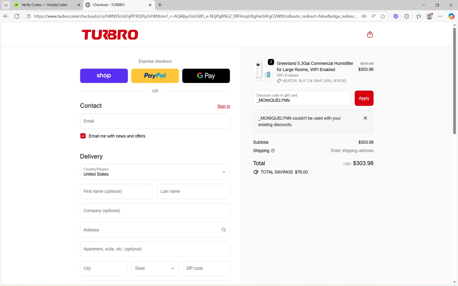Click the browser address bar URL
The image size is (458, 286).
(x=195, y=16)
